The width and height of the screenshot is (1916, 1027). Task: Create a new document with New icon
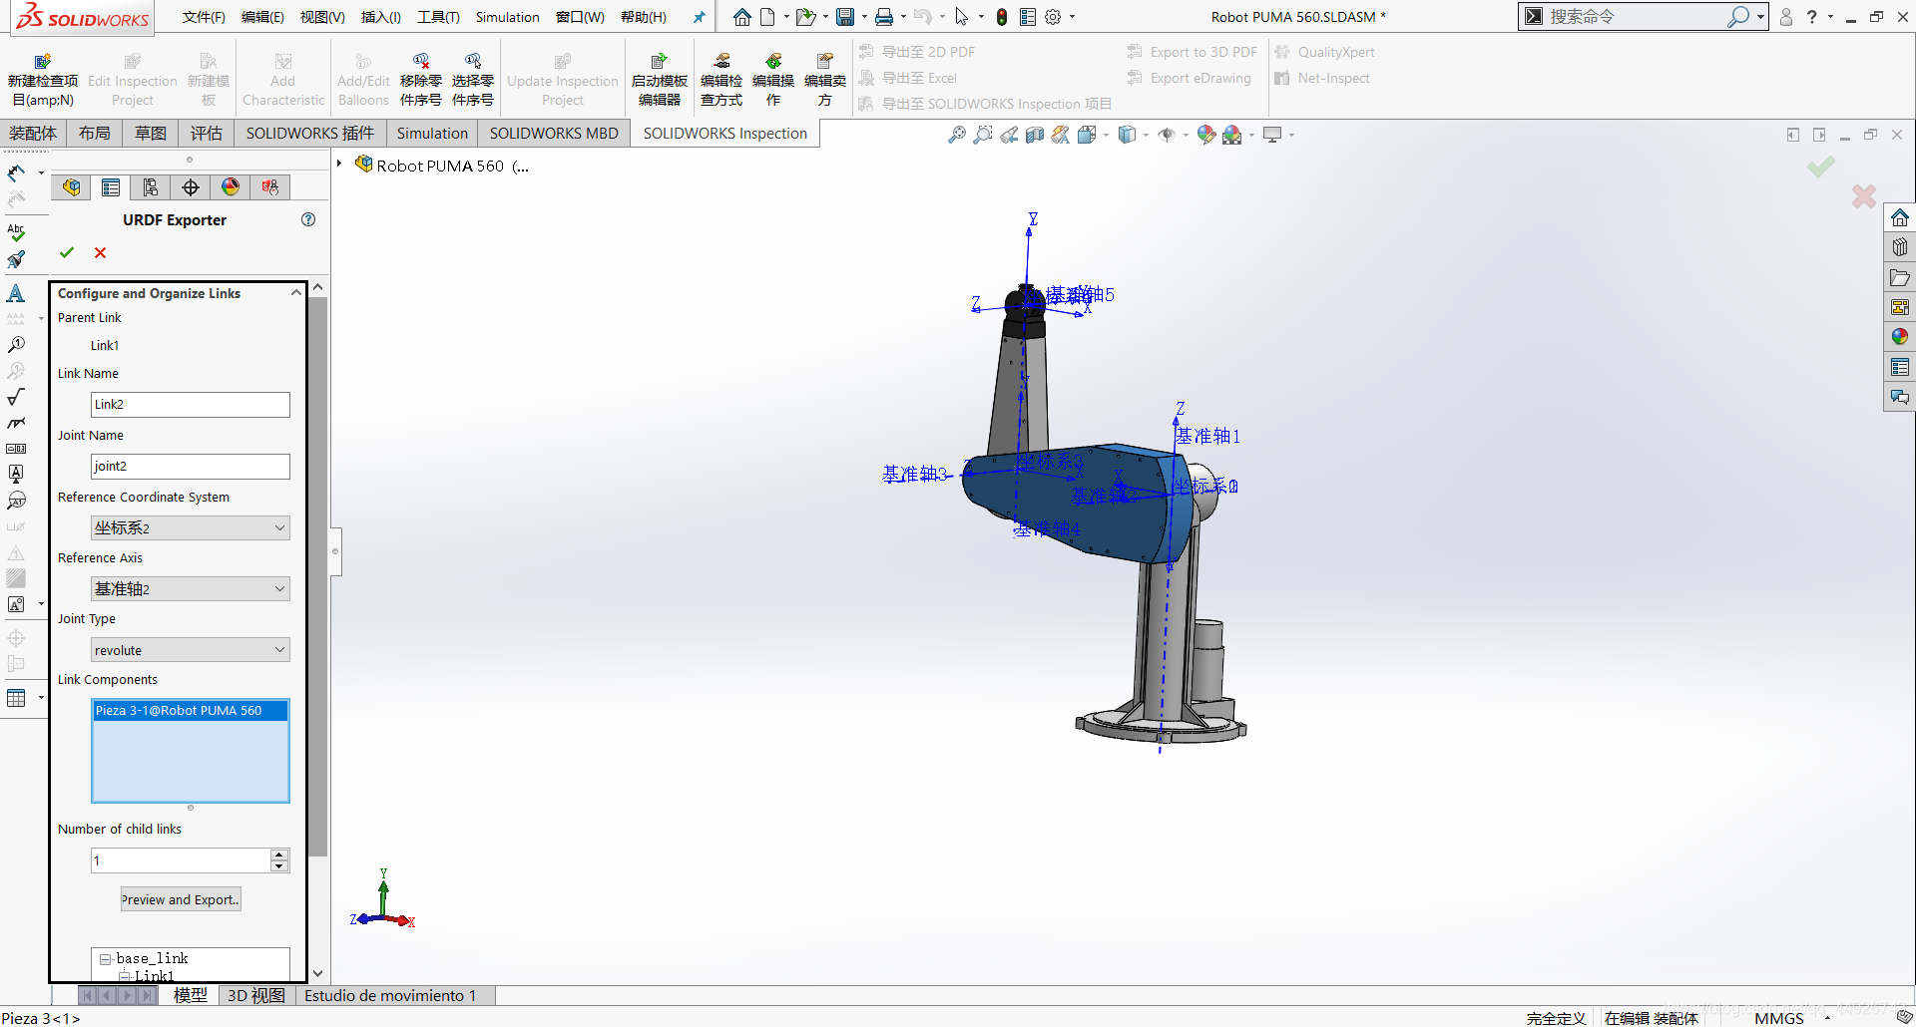(x=767, y=17)
